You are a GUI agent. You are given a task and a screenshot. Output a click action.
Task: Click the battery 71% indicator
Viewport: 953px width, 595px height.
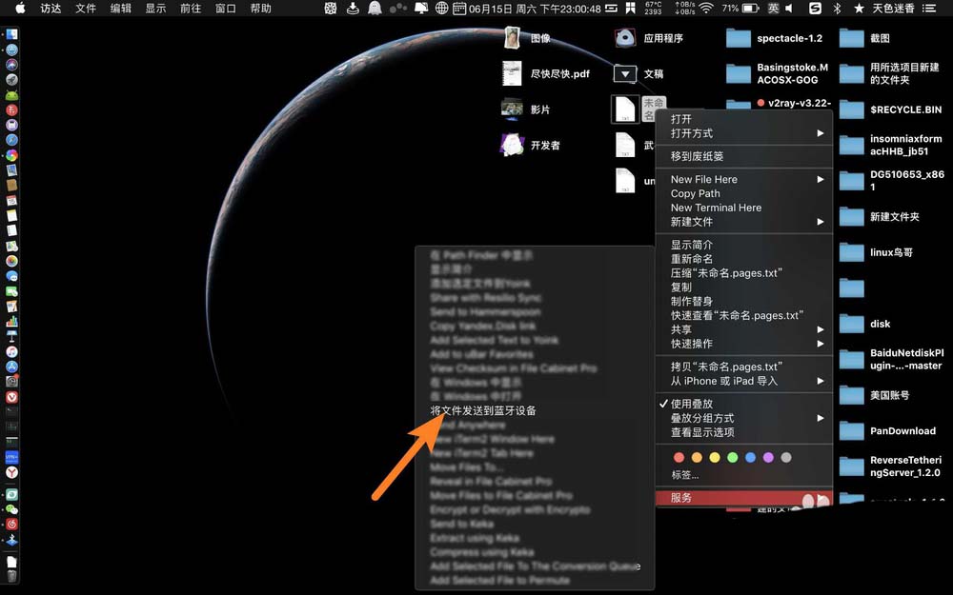click(740, 9)
